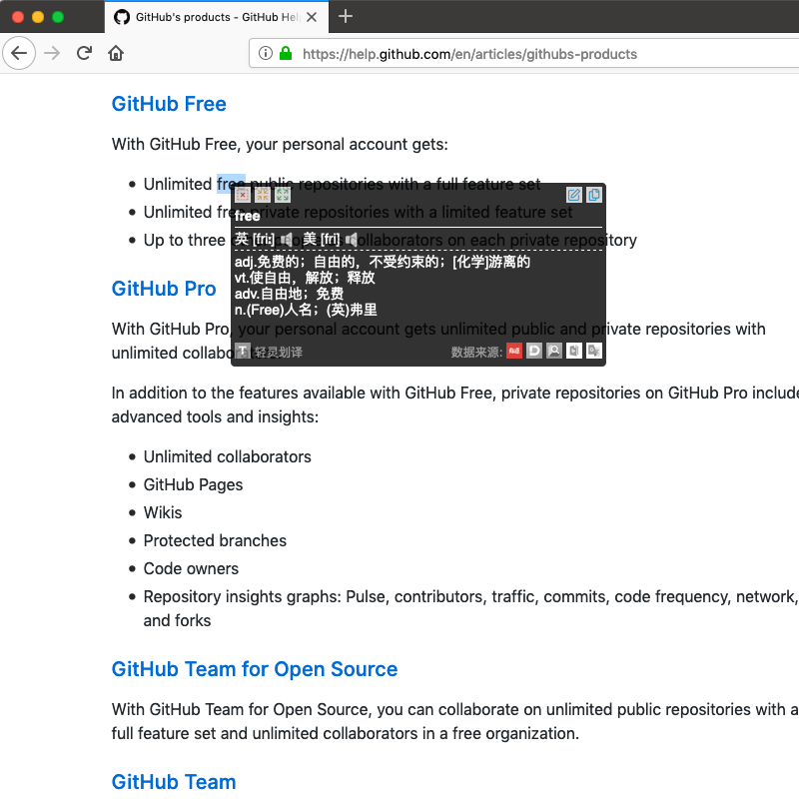This screenshot has height=799, width=799.
Task: Click the green padlock security icon
Action: click(x=286, y=53)
